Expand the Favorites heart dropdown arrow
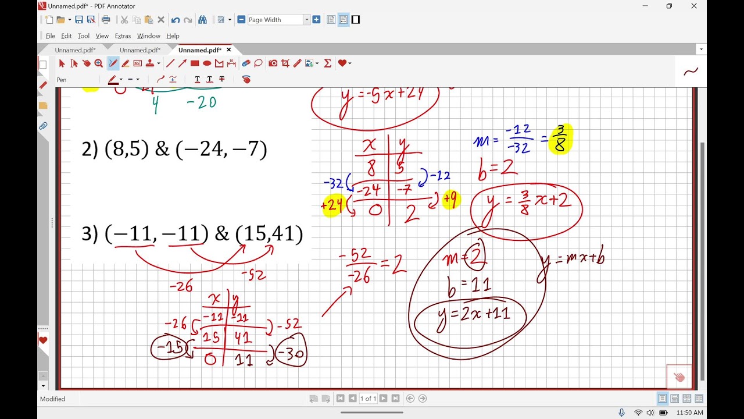This screenshot has height=419, width=744. (x=349, y=63)
